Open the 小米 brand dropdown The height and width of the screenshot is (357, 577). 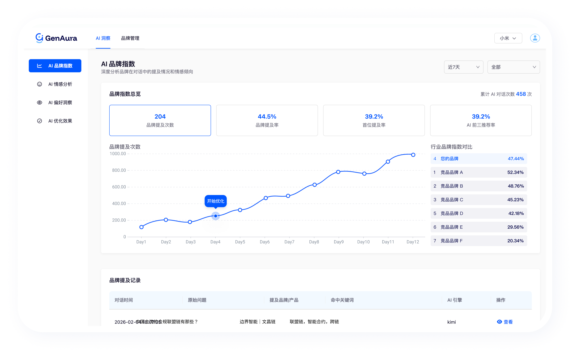508,38
